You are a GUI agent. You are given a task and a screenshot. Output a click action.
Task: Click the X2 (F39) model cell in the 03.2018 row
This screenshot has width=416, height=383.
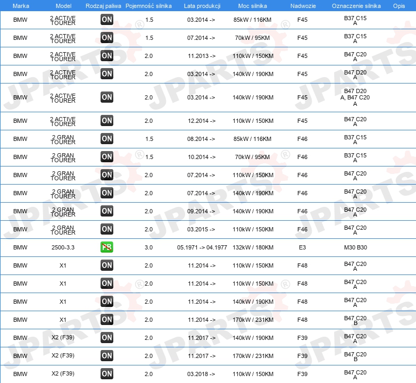pos(63,374)
